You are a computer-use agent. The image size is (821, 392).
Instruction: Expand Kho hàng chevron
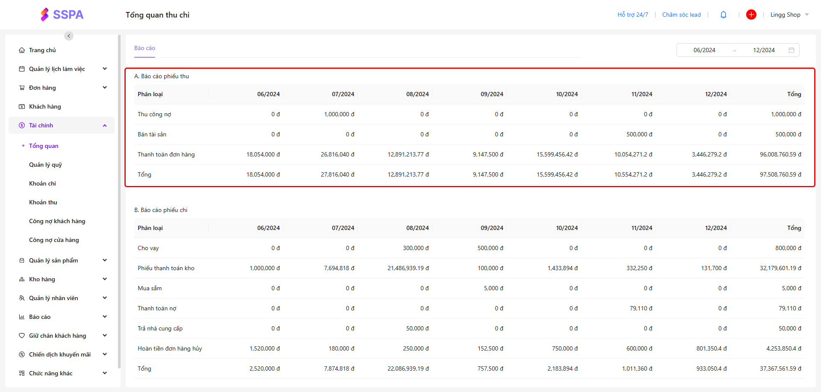tap(105, 279)
